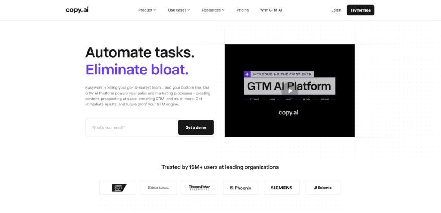Click the Login link
Image resolution: width=441 pixels, height=213 pixels.
coord(336,10)
